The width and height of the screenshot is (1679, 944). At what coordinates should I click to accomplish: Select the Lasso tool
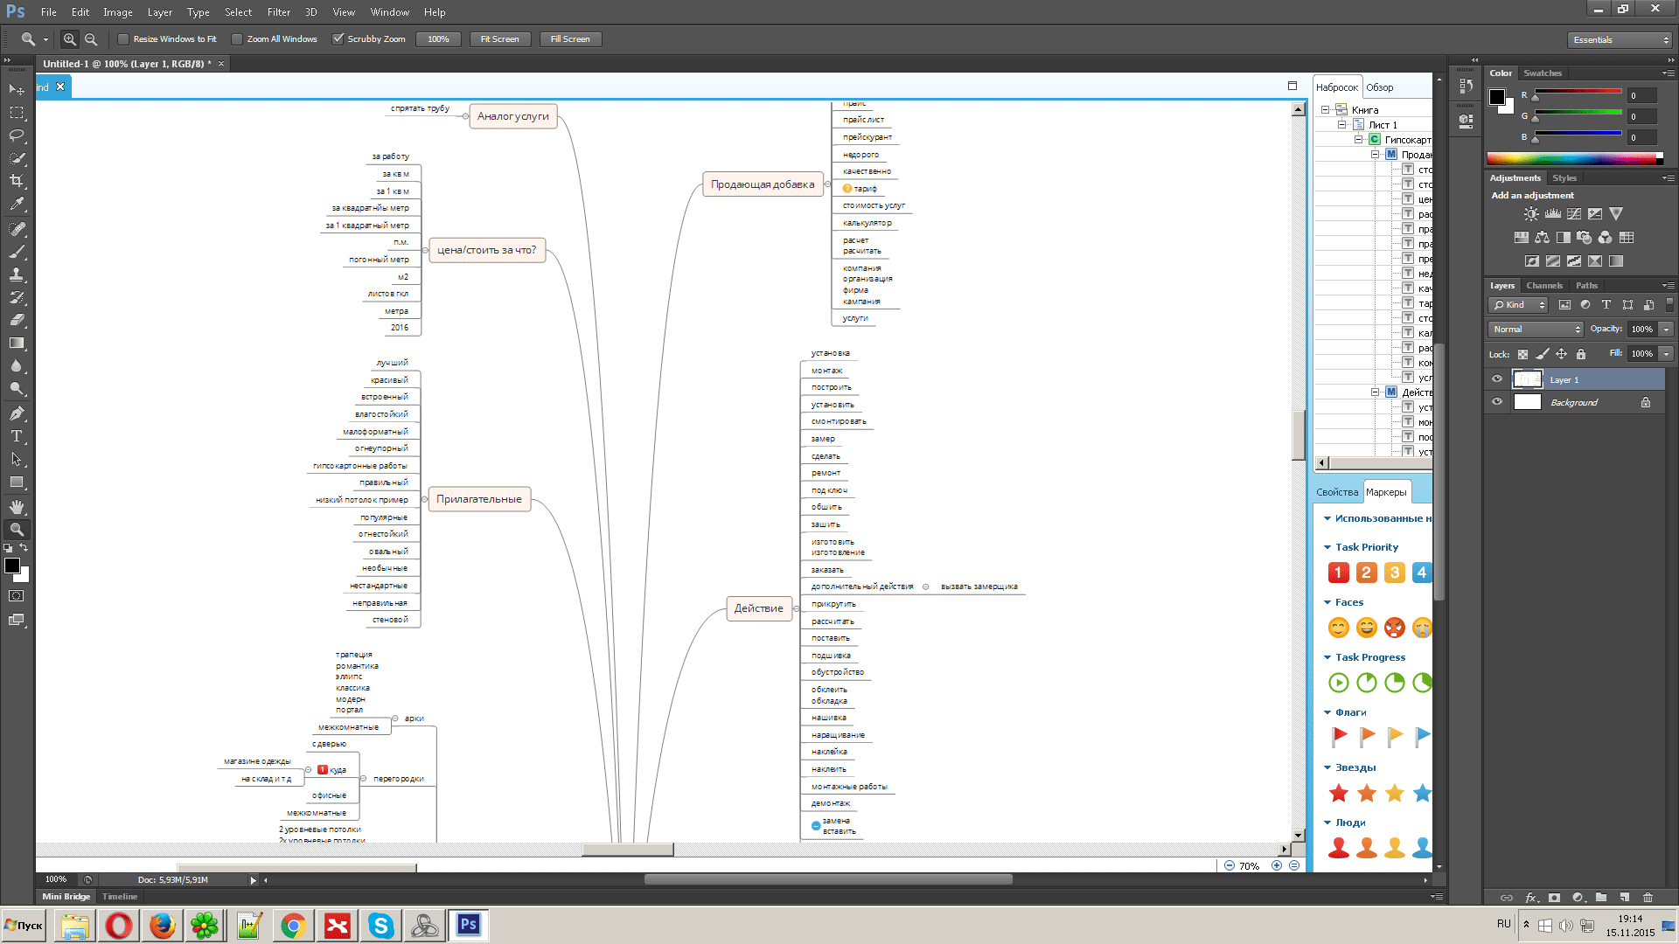pyautogui.click(x=17, y=135)
